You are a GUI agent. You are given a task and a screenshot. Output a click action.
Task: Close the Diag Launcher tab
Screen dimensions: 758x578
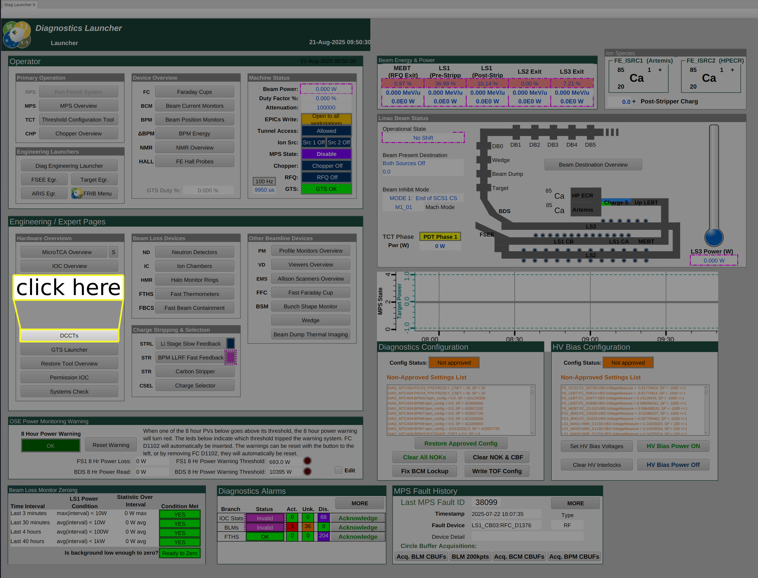(x=34, y=4)
